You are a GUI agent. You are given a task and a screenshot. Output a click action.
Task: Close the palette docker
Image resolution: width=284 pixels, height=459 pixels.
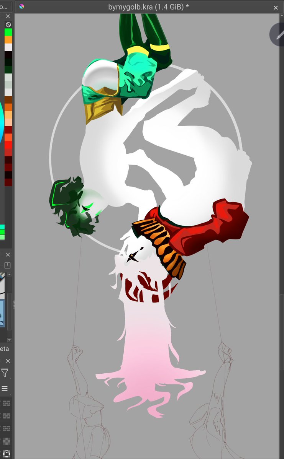tap(8, 17)
